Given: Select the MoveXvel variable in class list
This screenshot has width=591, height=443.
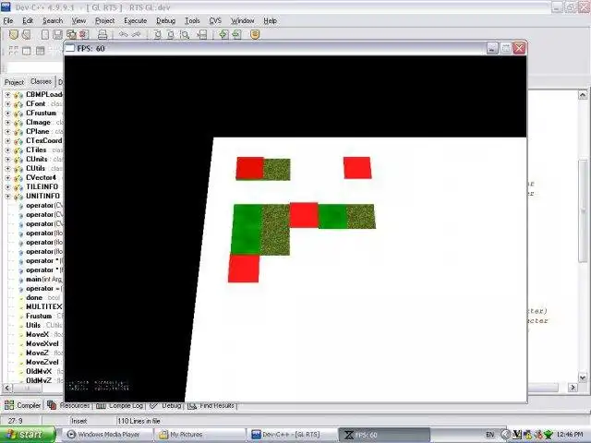Looking at the screenshot, I should pos(42,343).
